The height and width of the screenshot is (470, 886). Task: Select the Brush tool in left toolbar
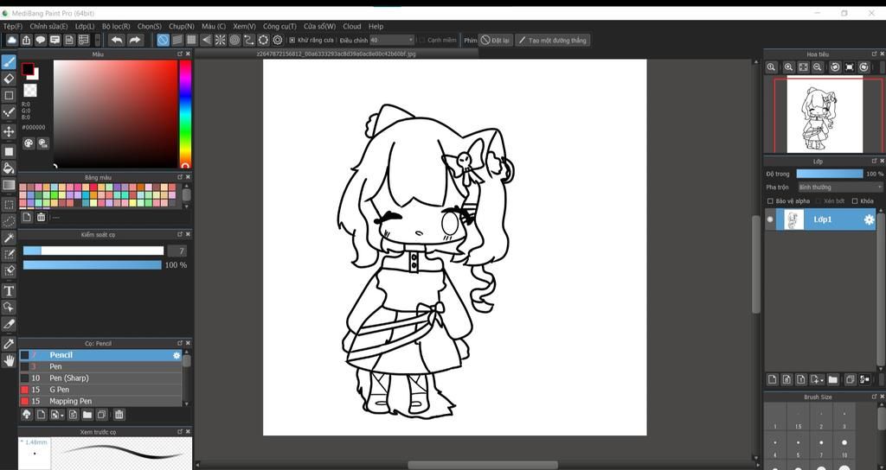coord(9,62)
